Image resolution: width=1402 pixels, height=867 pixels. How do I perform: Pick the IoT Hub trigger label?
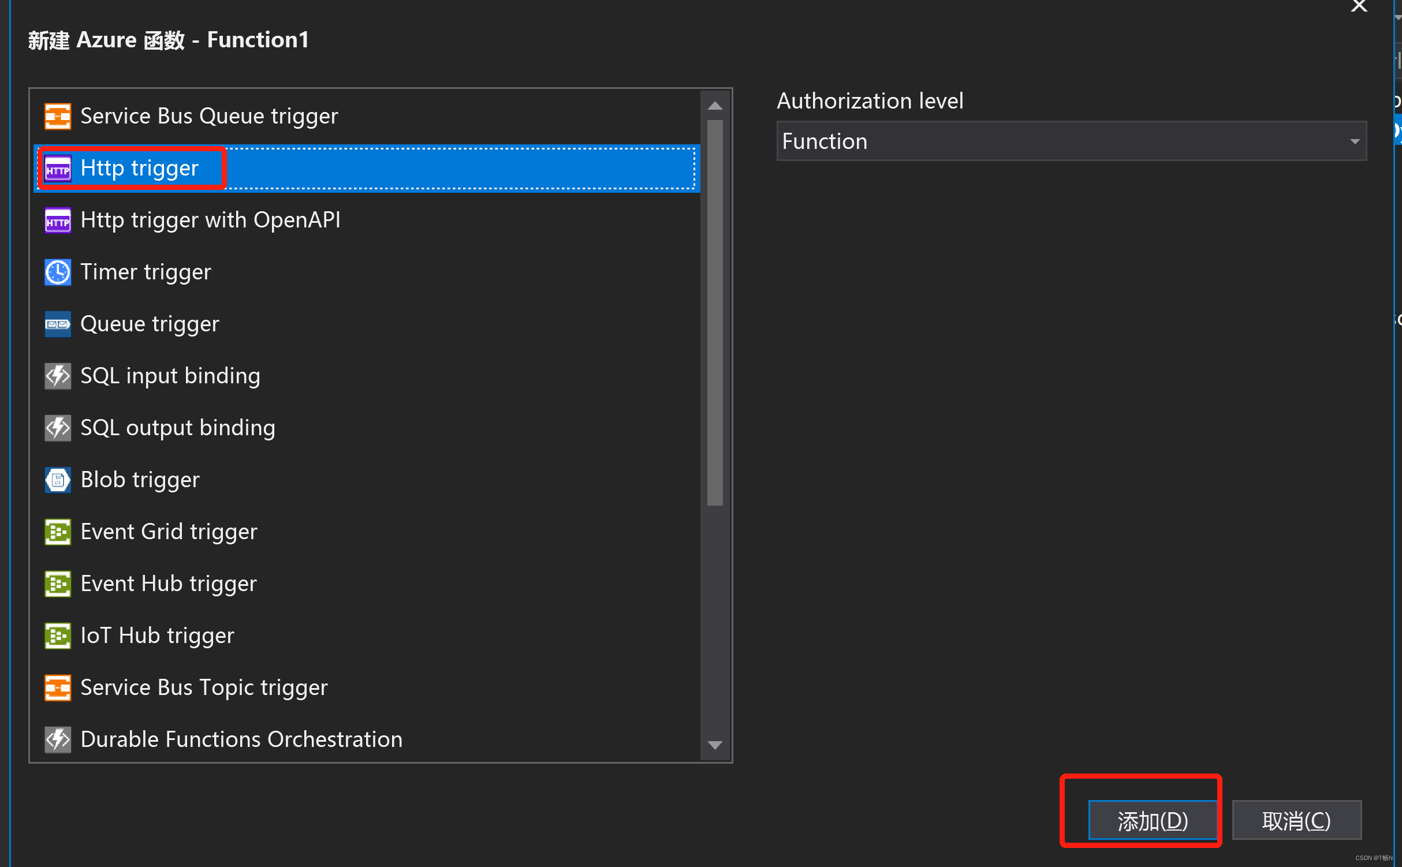pos(157,636)
